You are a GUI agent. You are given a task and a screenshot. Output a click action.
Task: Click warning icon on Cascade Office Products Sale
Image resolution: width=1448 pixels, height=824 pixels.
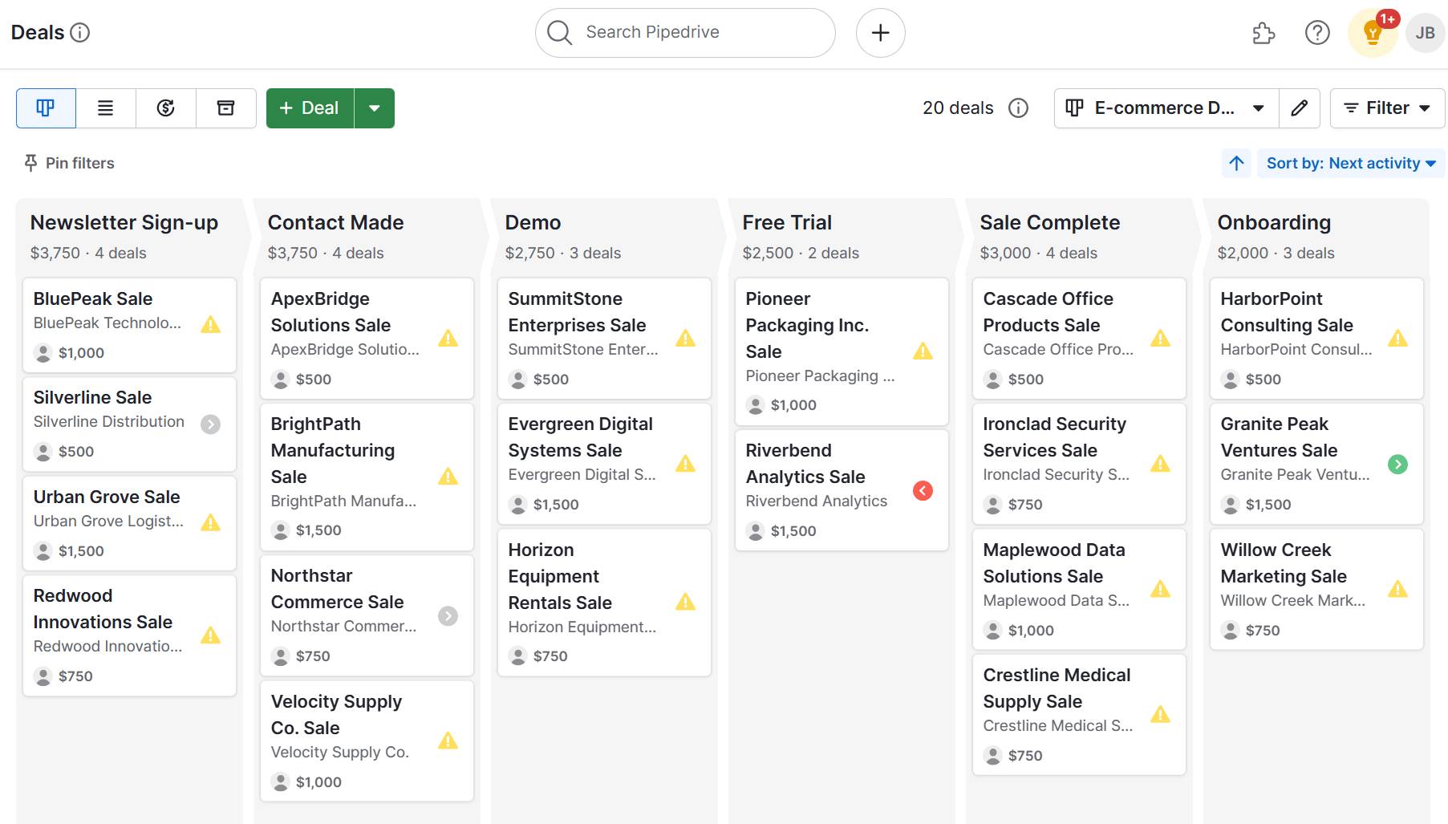[x=1161, y=338]
